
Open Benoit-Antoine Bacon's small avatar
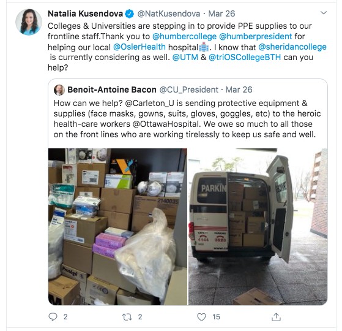click(x=59, y=89)
